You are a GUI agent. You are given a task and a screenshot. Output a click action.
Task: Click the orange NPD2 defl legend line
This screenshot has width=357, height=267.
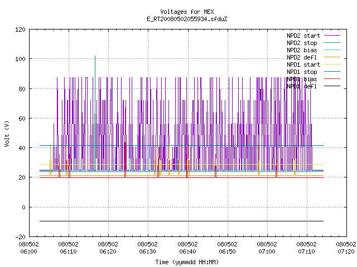[x=332, y=57]
